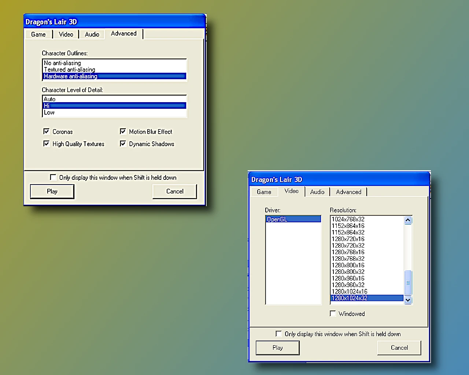Disable High Quality Textures
The width and height of the screenshot is (469, 375).
point(46,144)
